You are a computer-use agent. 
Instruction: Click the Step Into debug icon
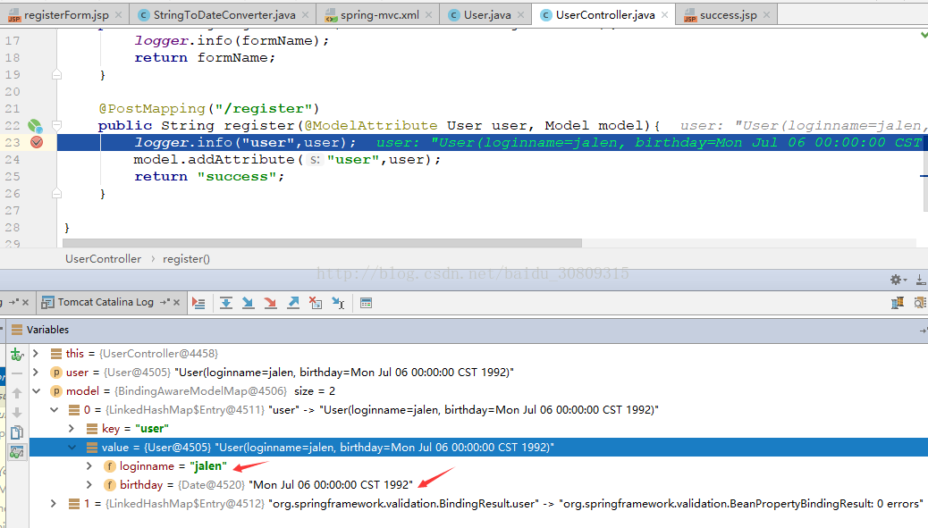coord(249,303)
